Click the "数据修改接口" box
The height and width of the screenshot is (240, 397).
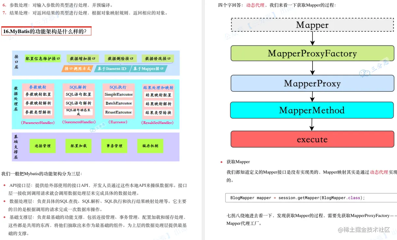pos(158,59)
